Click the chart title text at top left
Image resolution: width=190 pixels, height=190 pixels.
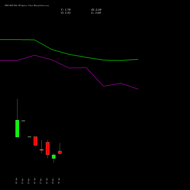(x=27, y=6)
